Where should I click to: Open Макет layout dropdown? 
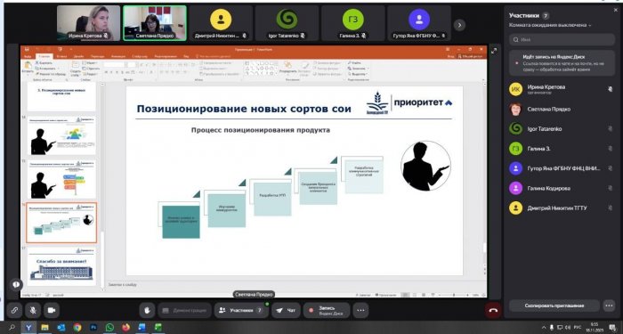point(90,63)
